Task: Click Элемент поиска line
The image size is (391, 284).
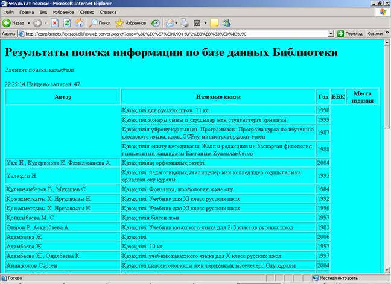Action: coord(39,70)
